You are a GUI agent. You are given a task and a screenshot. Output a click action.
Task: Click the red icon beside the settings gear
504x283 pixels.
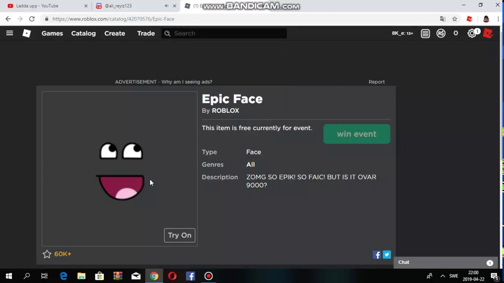pyautogui.click(x=488, y=33)
